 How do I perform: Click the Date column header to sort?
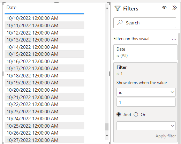click(x=12, y=8)
